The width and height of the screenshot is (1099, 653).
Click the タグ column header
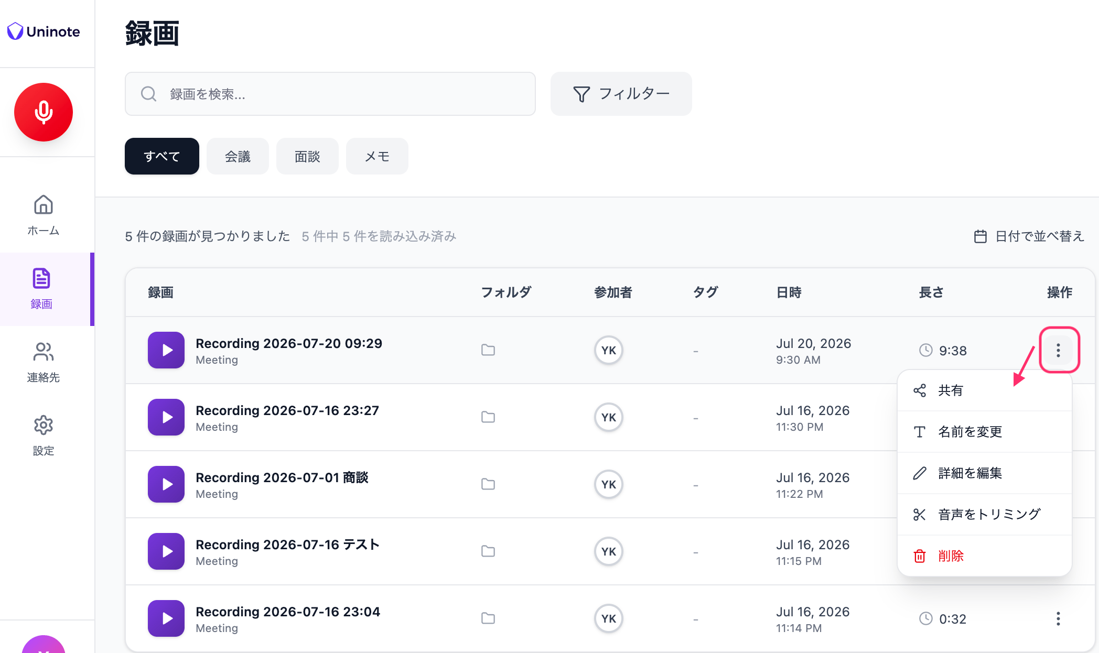click(705, 292)
